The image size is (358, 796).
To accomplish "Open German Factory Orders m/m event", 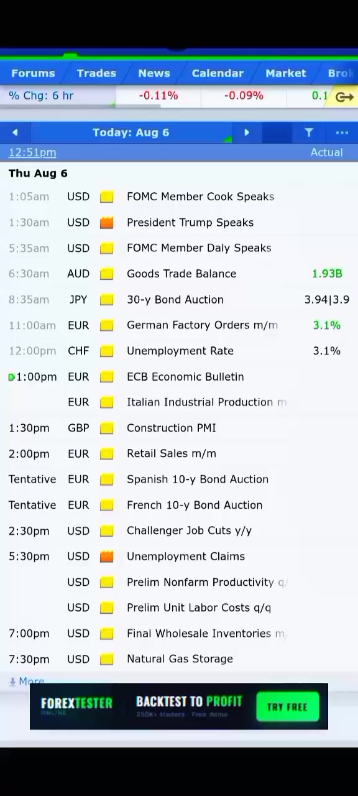I will tap(202, 325).
